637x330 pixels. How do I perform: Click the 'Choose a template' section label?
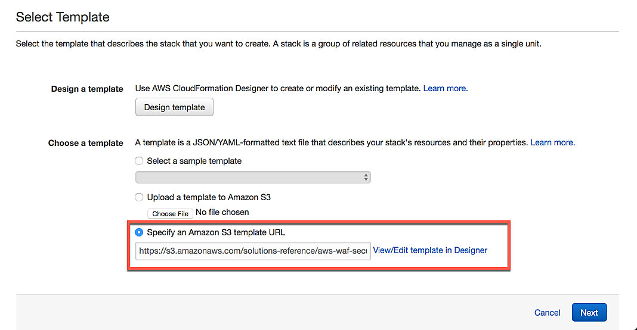click(85, 143)
